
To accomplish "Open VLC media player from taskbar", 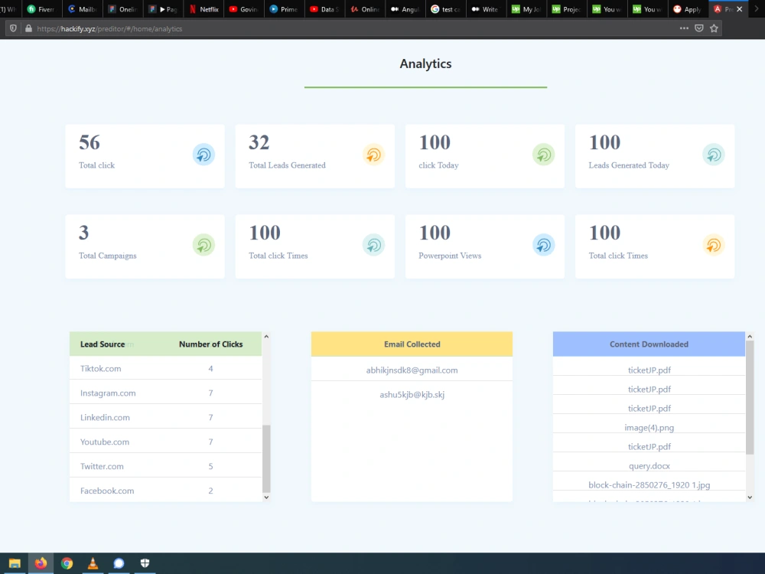I will (93, 563).
